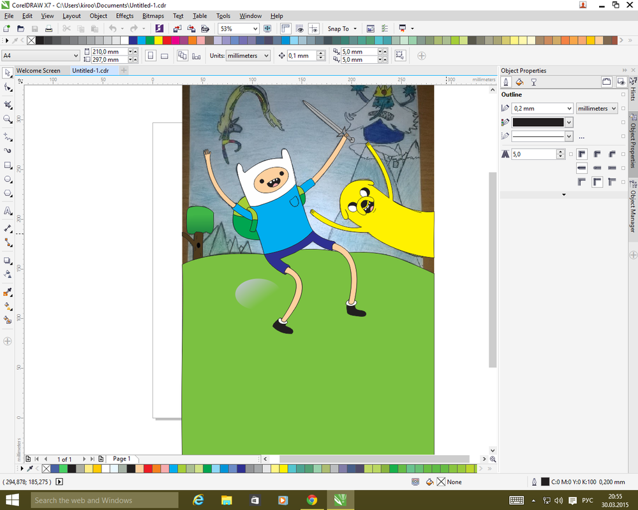Select the Shape tool in the toolbox
The height and width of the screenshot is (510, 638).
tap(7, 87)
